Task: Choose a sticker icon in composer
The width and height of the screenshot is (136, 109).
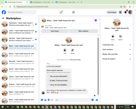Action: 49,100
